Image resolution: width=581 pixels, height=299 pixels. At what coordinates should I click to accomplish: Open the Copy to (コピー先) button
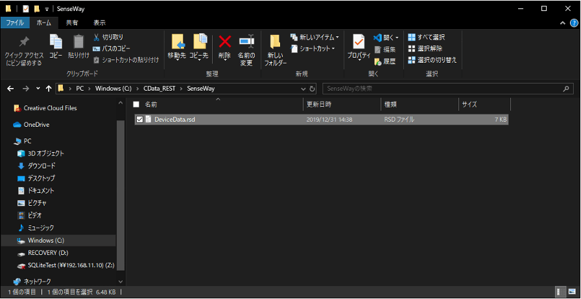pos(199,47)
